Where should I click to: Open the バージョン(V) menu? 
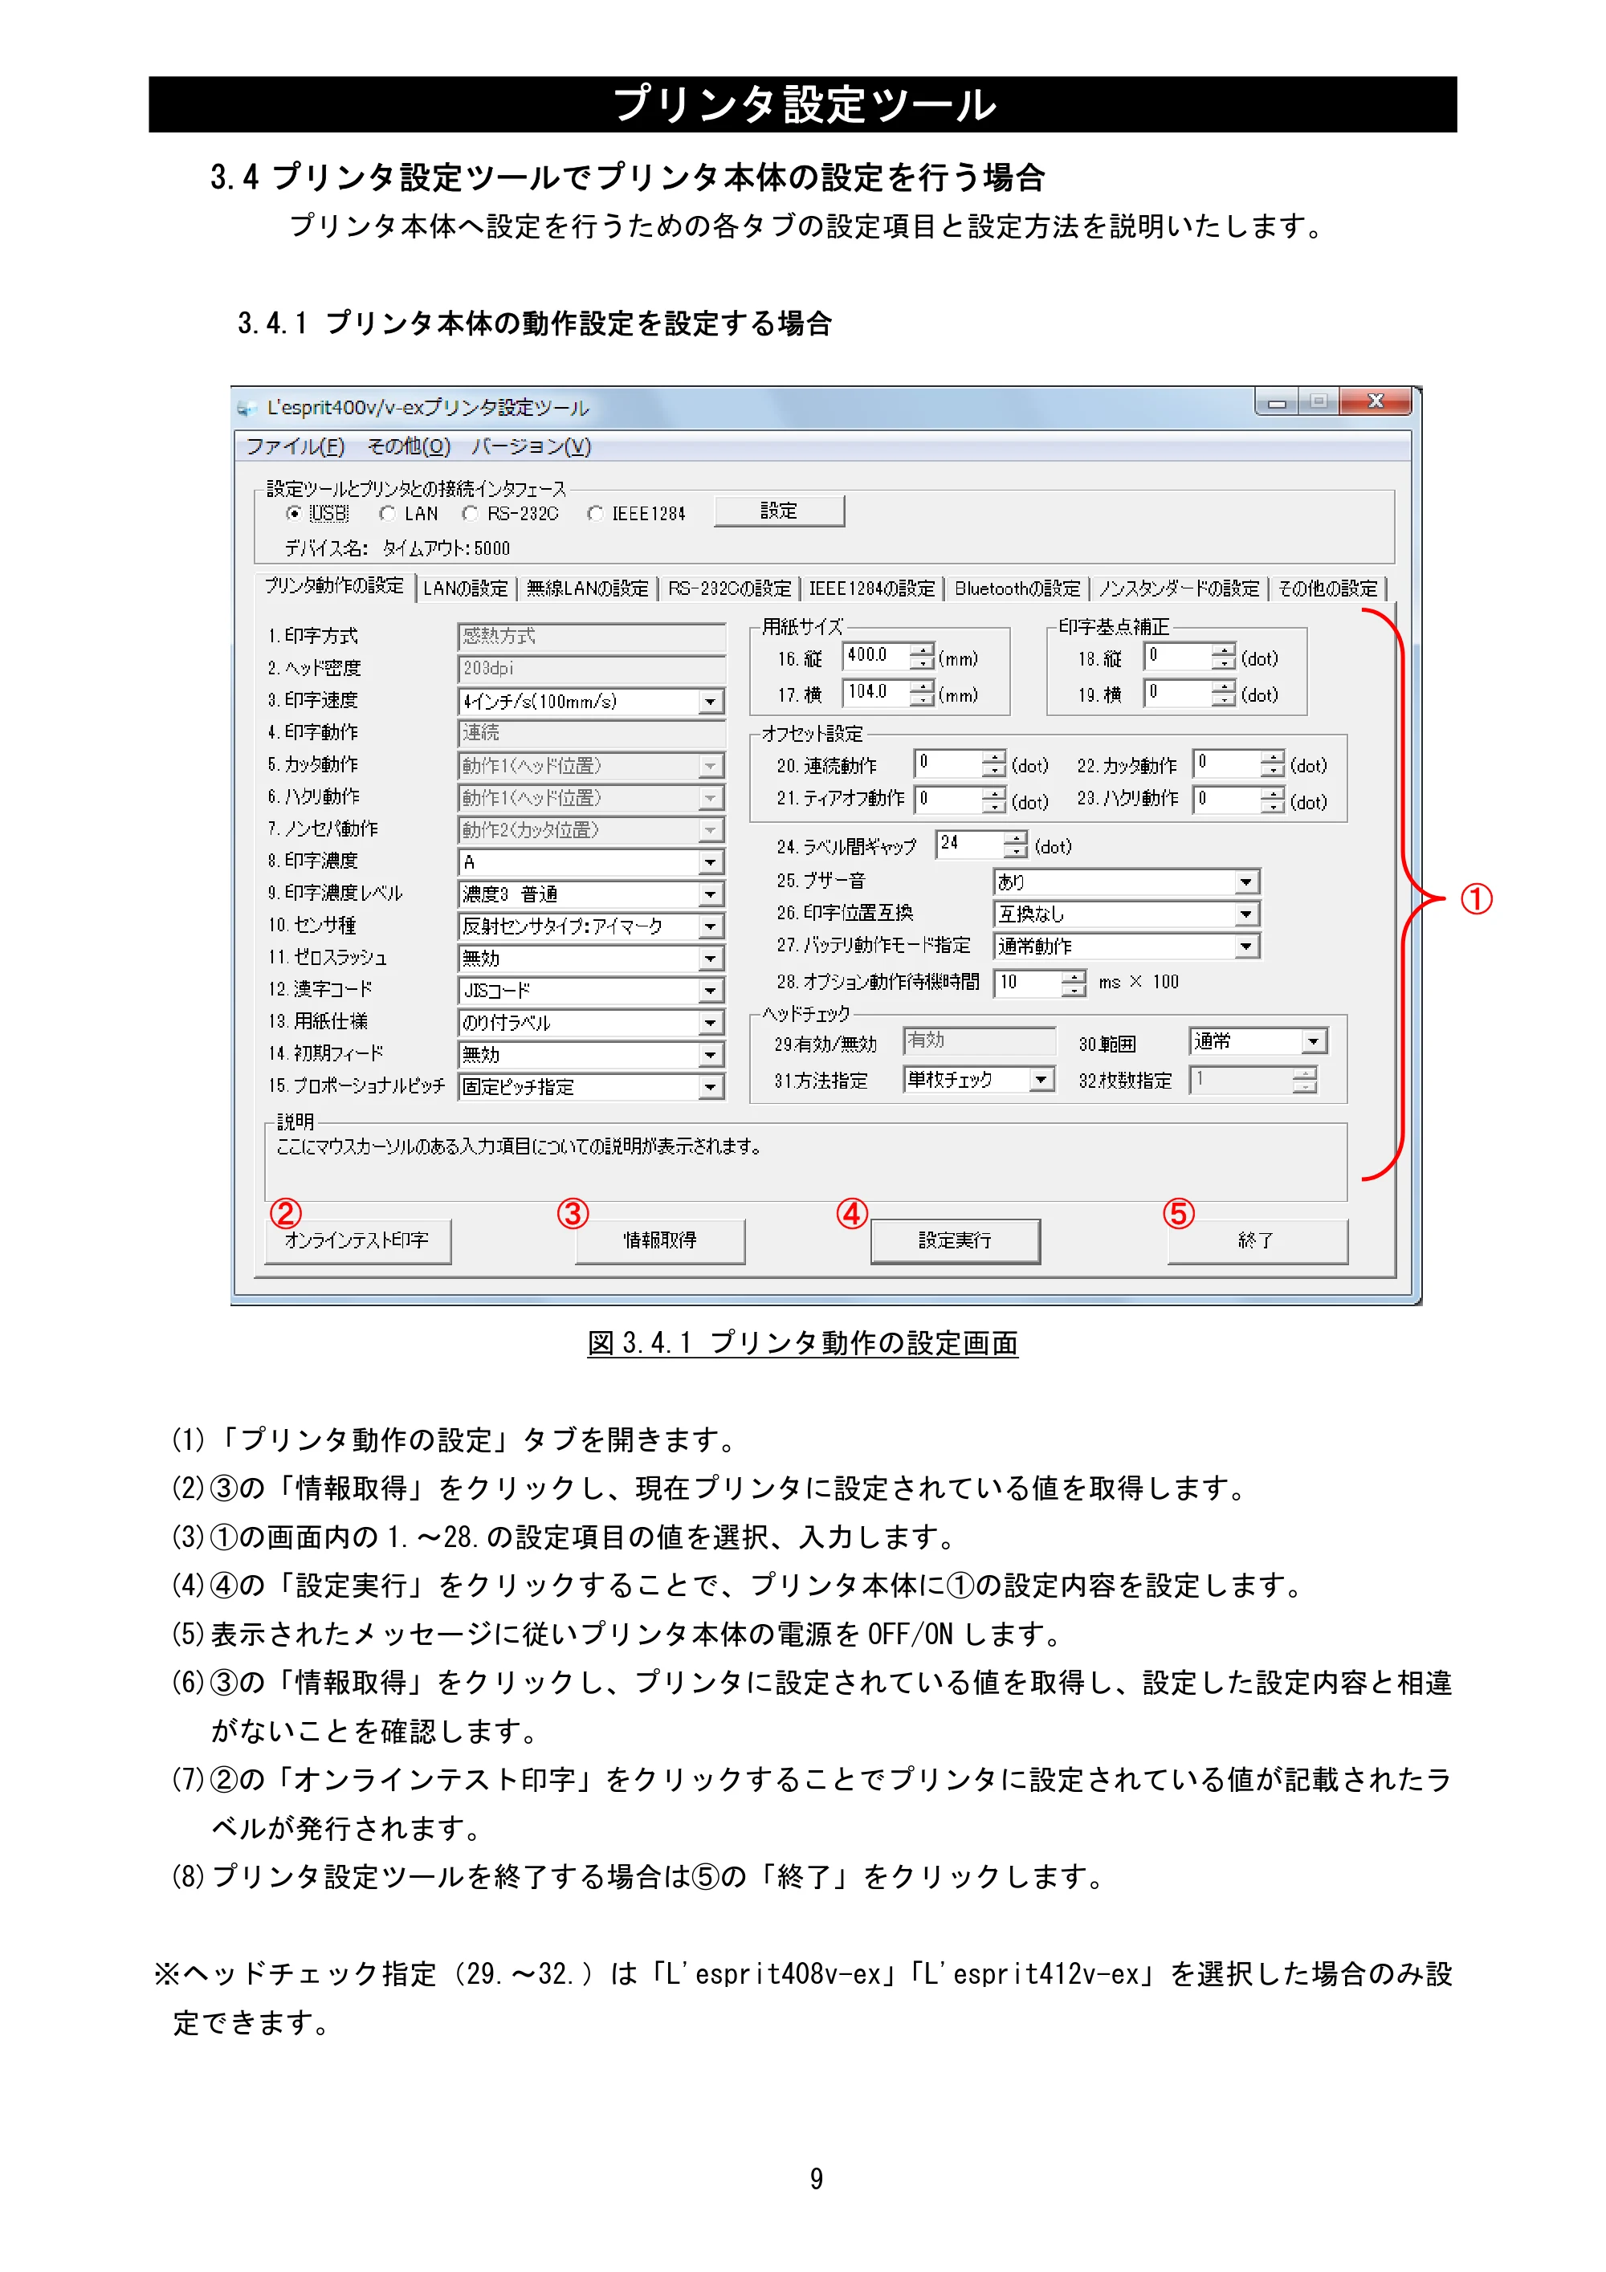(x=532, y=446)
